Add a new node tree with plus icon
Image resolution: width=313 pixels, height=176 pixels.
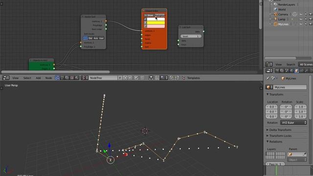tap(125, 78)
